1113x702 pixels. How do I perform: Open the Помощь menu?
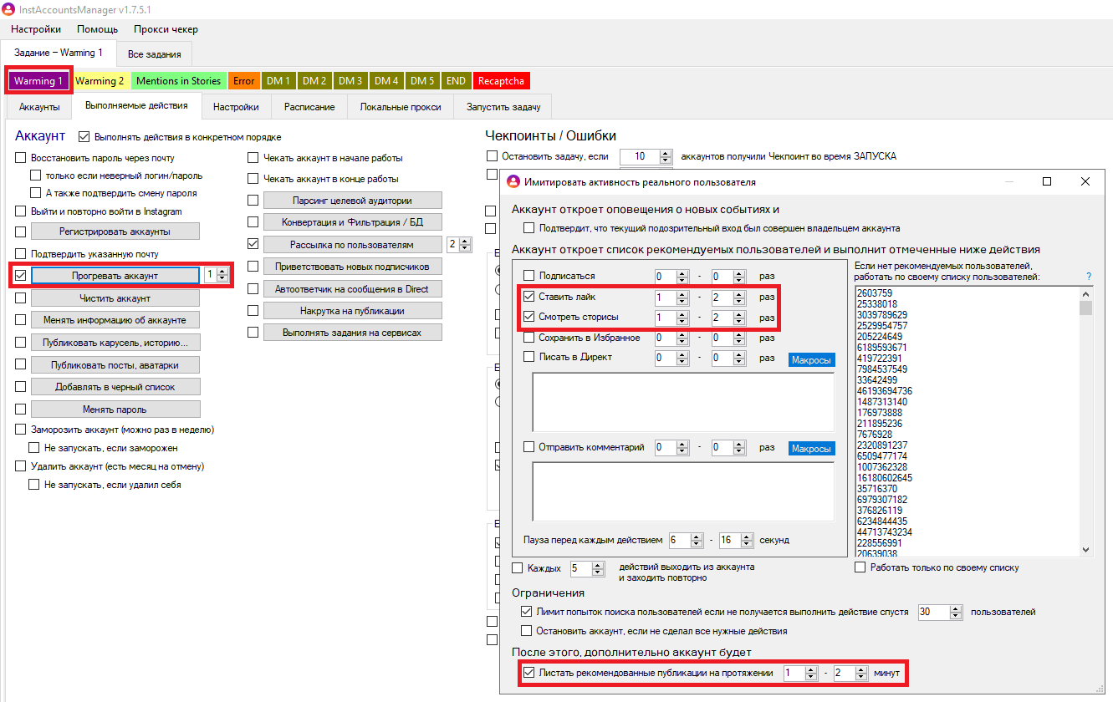(97, 29)
